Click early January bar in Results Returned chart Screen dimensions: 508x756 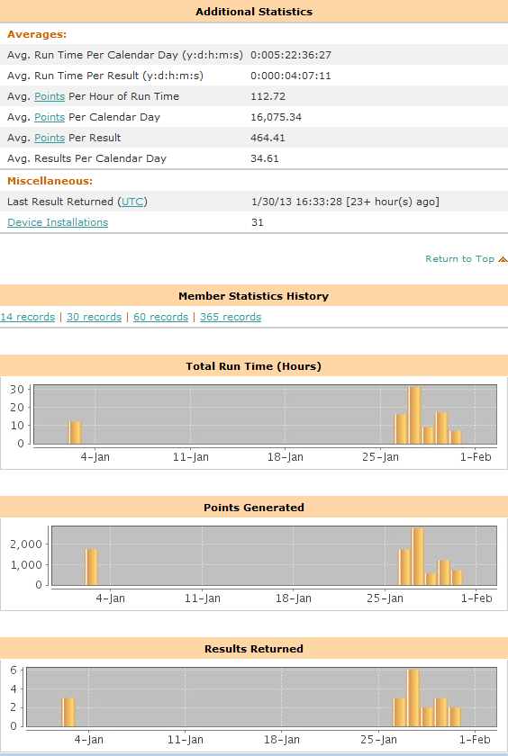[x=68, y=712]
